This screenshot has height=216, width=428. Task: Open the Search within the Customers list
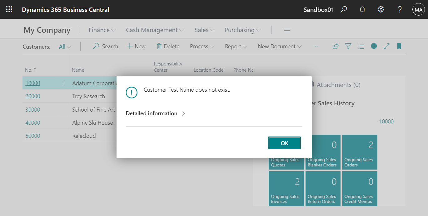tap(105, 46)
